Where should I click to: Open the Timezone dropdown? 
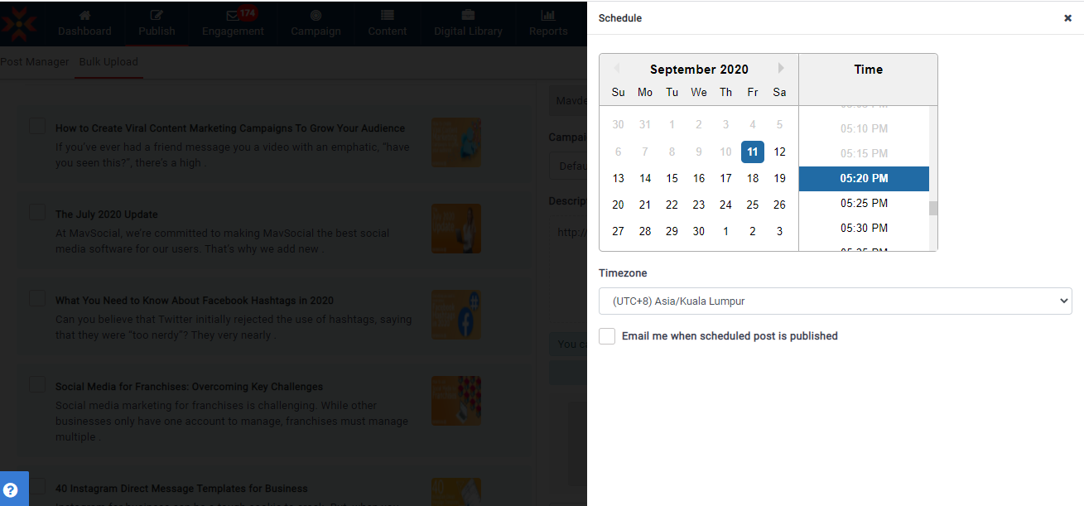[x=835, y=301]
